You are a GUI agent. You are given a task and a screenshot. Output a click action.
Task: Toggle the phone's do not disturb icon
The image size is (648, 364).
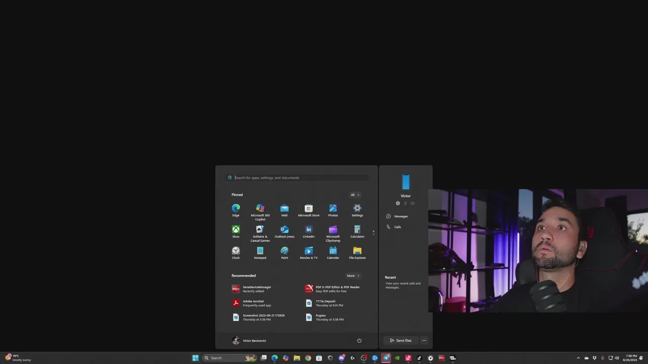(398, 203)
